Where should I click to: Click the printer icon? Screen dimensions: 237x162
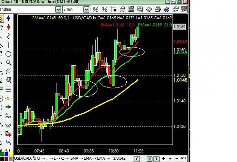pyautogui.click(x=158, y=9)
